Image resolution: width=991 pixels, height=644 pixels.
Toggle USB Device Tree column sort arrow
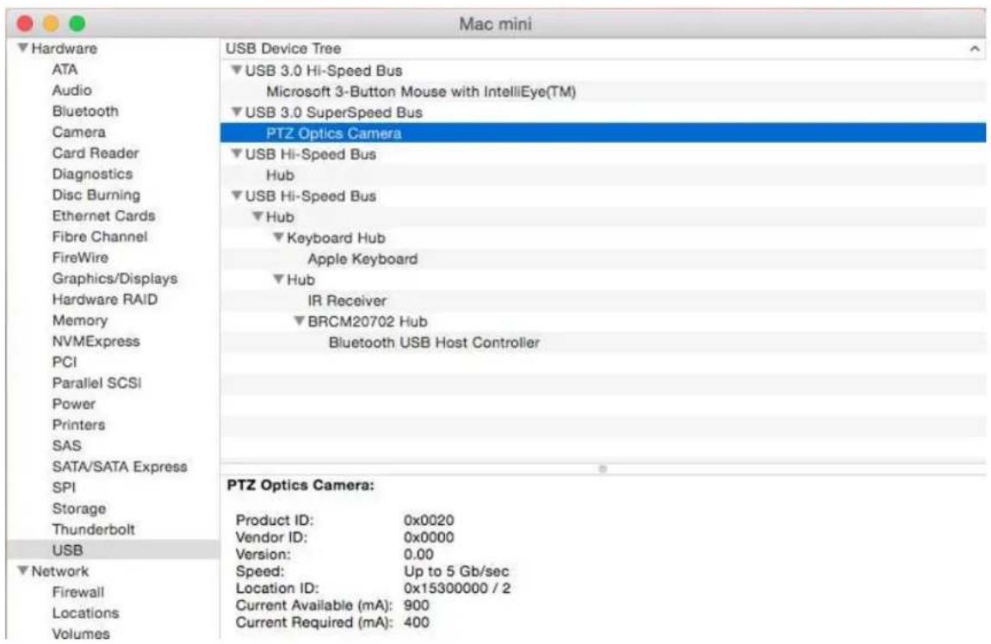974,49
